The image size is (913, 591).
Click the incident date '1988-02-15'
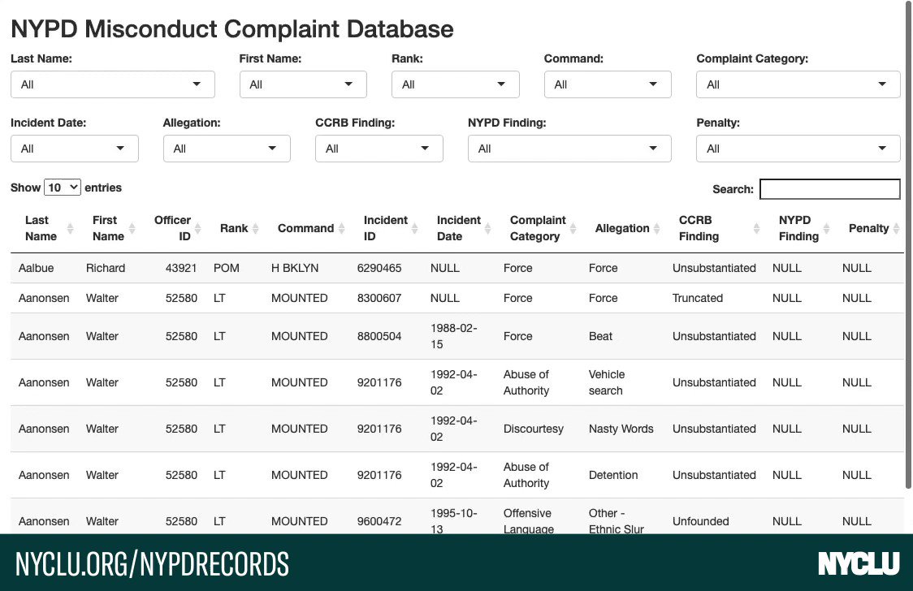pyautogui.click(x=453, y=336)
